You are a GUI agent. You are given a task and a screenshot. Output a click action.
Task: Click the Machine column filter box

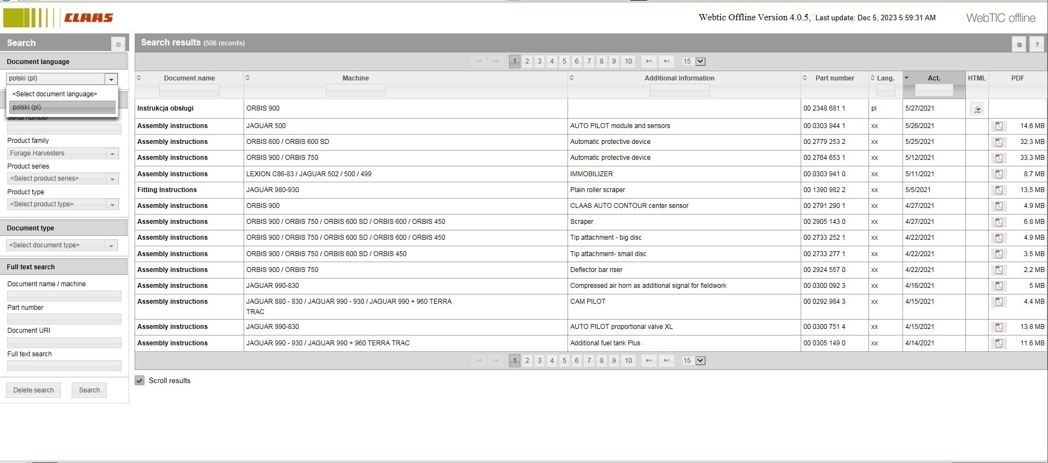pos(356,90)
